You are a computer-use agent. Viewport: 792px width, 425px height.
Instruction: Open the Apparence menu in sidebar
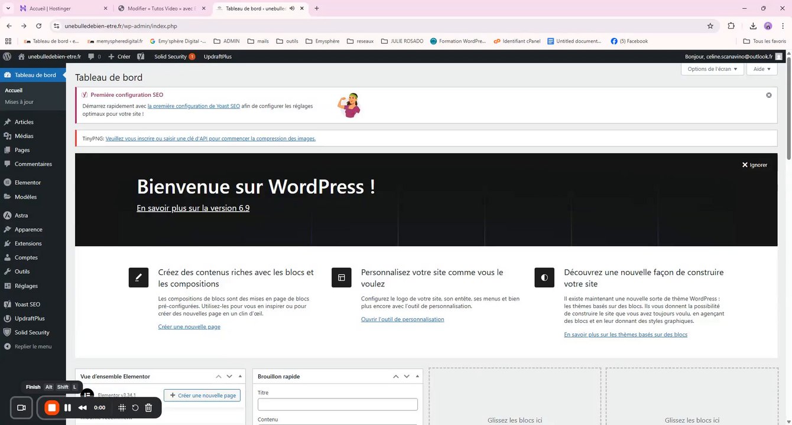33,230
